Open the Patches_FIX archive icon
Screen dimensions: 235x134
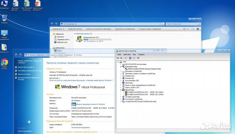point(4,48)
